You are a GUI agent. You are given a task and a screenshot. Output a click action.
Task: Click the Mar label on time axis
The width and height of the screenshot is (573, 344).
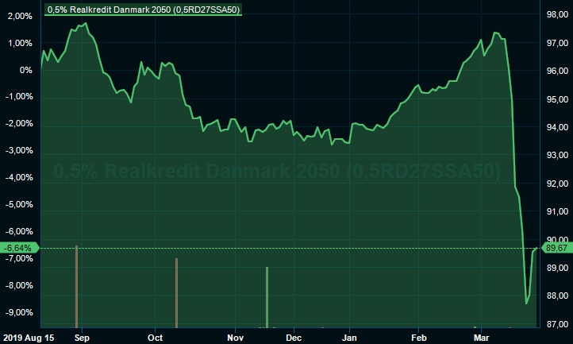[482, 337]
